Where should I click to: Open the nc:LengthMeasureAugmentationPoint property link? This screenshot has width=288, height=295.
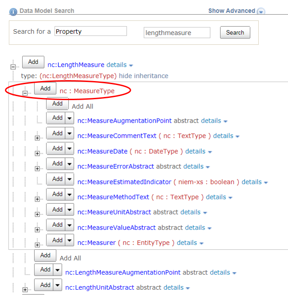[x=123, y=272]
